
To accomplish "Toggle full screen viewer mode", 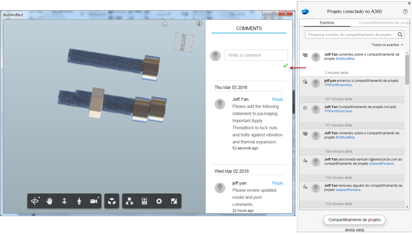I will [174, 201].
